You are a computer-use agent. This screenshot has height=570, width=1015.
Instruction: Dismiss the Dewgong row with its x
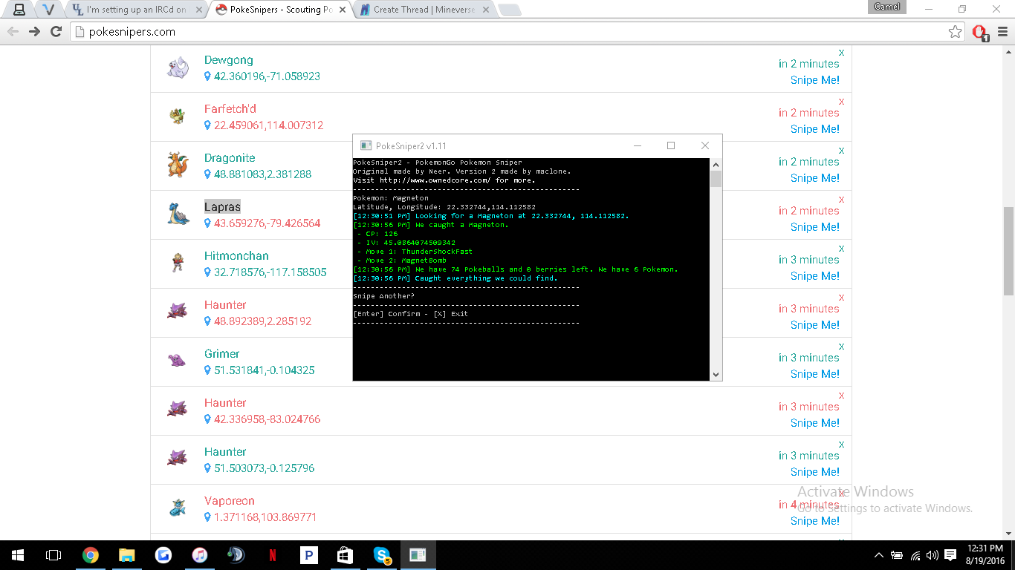(841, 53)
